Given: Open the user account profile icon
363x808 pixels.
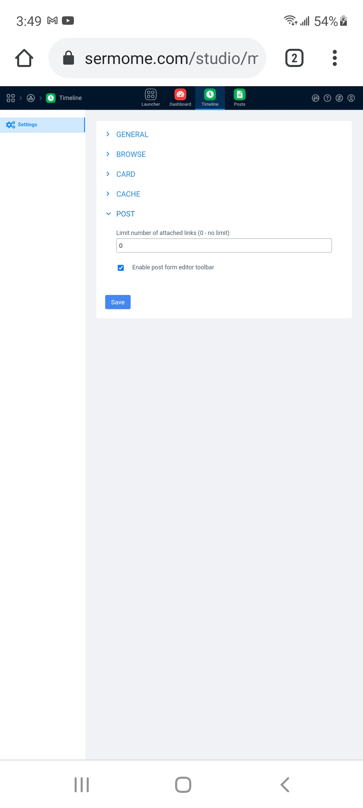Looking at the screenshot, I should coord(351,98).
